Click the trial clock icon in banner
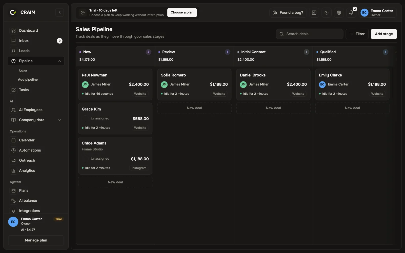This screenshot has width=405, height=253. [83, 13]
